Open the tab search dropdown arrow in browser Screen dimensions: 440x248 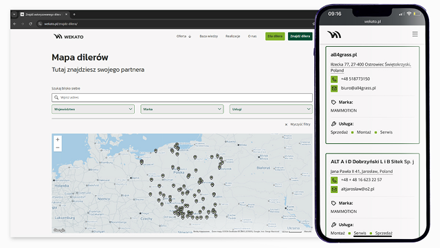click(x=14, y=14)
